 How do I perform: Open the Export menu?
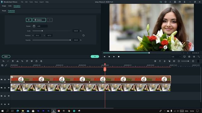[x=41, y=2]
